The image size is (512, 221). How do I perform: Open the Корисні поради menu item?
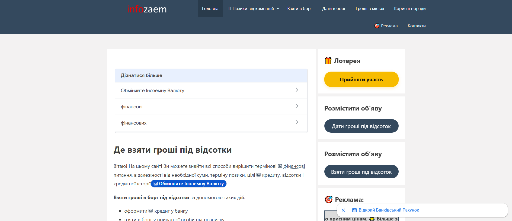410,9
